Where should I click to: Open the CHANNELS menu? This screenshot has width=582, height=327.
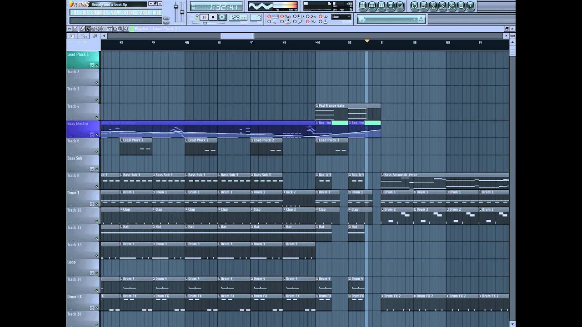point(100,13)
